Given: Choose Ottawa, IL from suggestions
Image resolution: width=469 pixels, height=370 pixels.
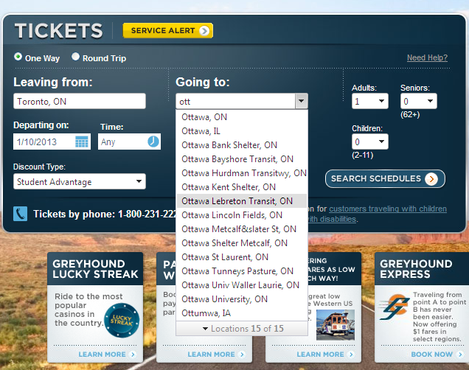Looking at the screenshot, I should pyautogui.click(x=242, y=131).
